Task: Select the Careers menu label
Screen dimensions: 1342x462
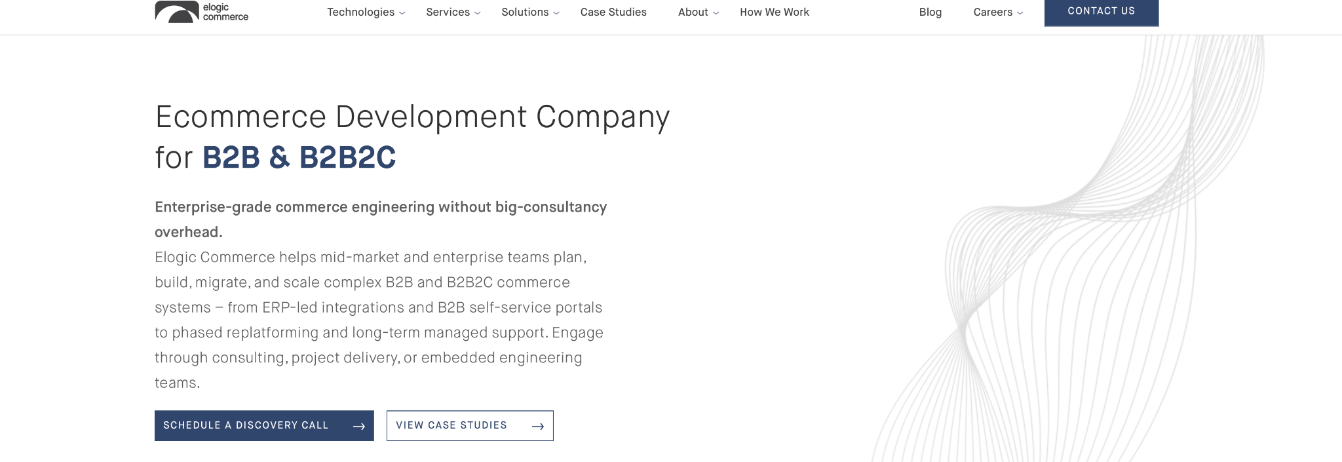Action: tap(993, 12)
